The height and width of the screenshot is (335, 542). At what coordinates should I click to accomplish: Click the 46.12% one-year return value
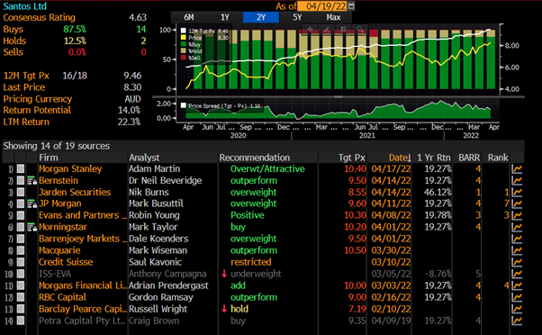(438, 192)
